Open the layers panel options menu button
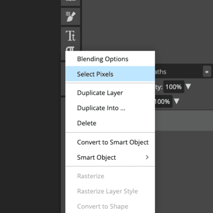213x213 pixels. click(207, 72)
